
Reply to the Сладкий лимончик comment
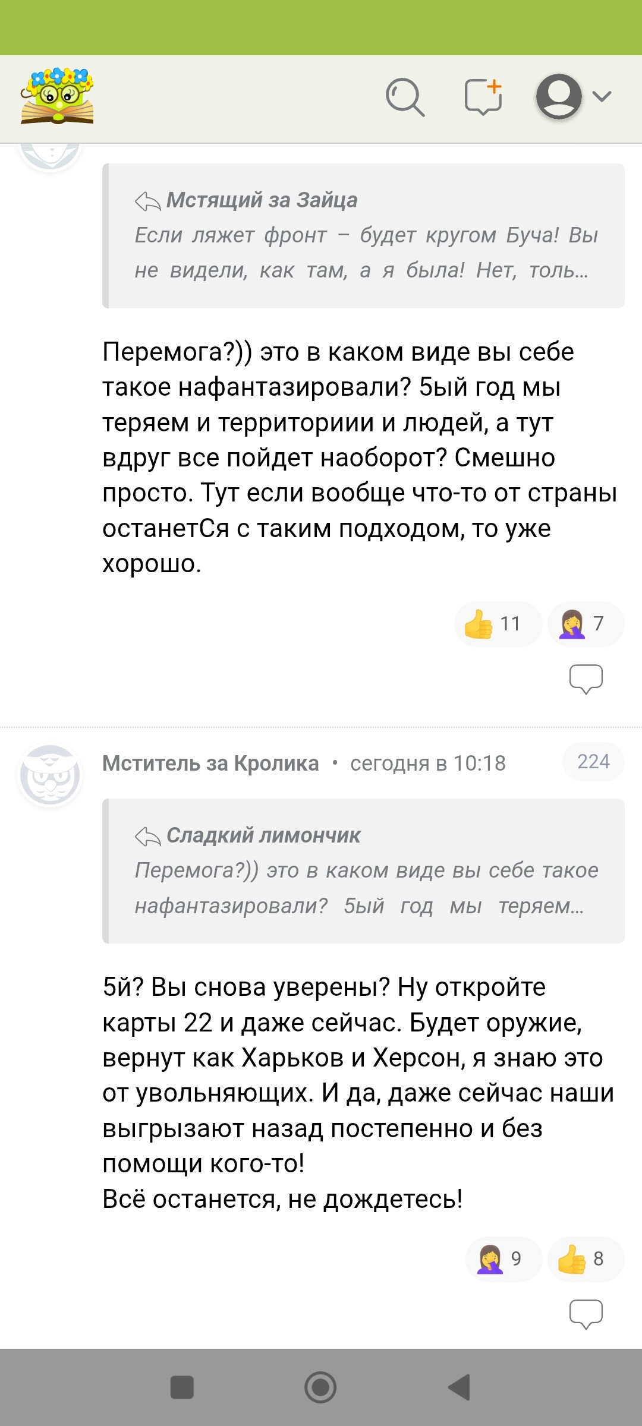(x=586, y=679)
